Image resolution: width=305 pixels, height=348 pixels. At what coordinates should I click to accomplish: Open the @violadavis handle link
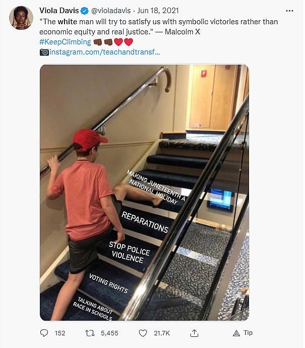(111, 11)
